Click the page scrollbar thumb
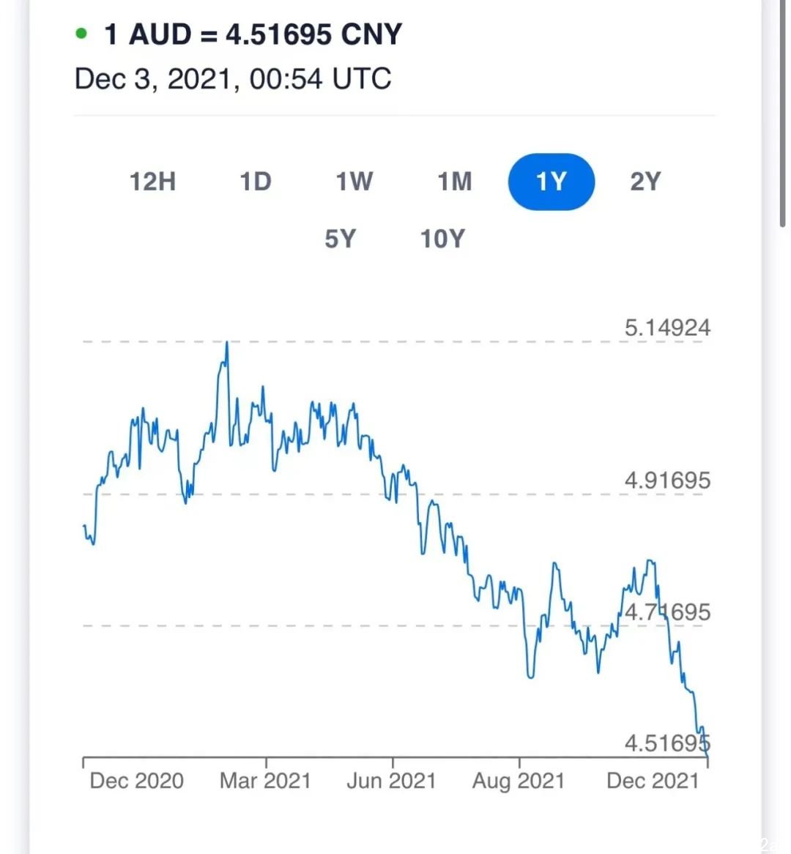Screen dimensions: 791x854 [x=783, y=114]
